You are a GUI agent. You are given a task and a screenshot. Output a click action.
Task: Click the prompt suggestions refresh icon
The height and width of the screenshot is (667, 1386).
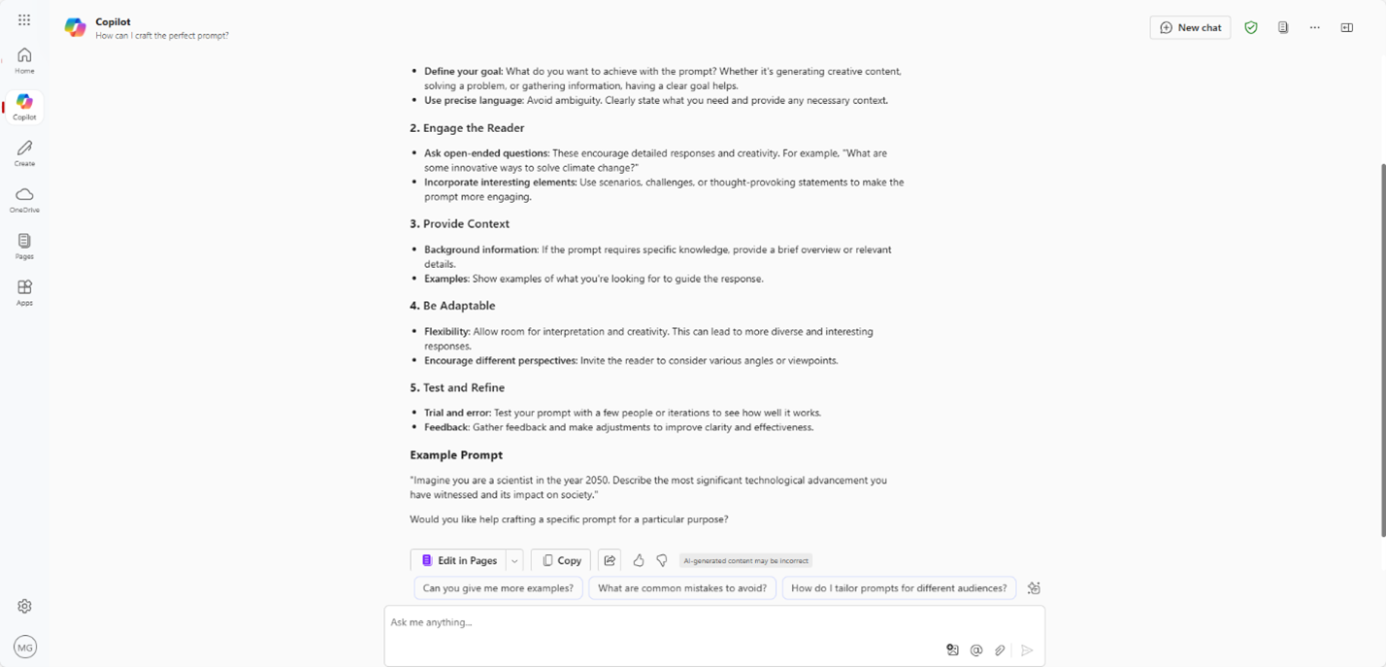tap(1034, 588)
